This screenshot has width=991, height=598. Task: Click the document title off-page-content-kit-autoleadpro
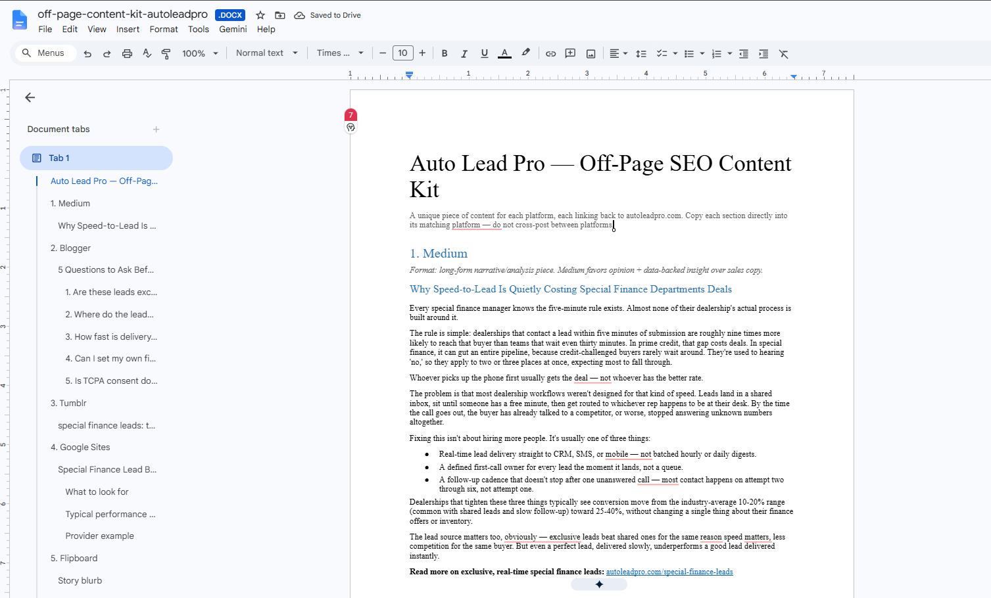click(x=122, y=14)
